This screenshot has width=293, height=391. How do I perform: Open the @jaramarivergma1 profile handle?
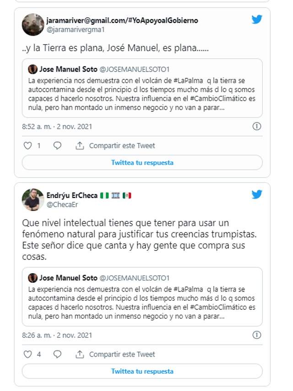click(76, 30)
